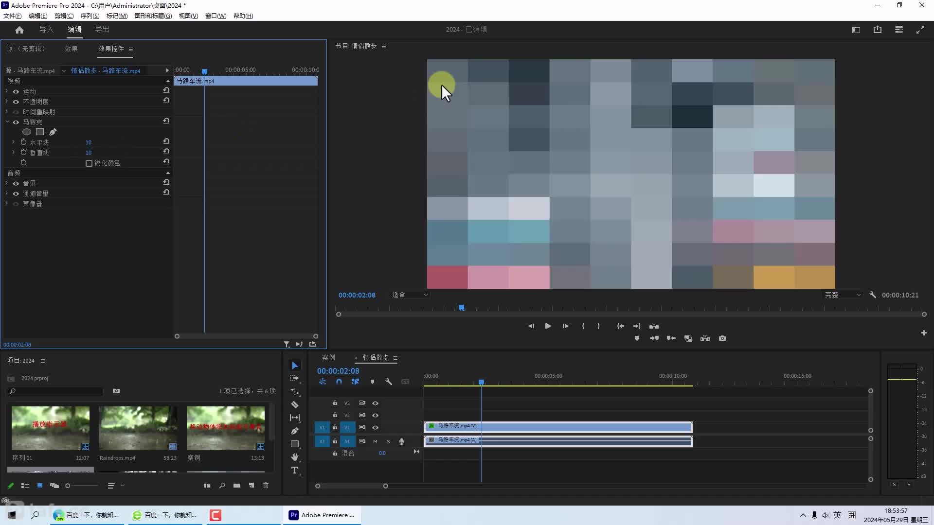Toggle full screen video icon
Screen dimensions: 934x525
920,30
